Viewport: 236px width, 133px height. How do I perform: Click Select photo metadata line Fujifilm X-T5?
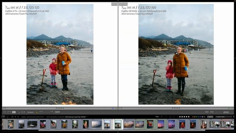click(x=27, y=11)
